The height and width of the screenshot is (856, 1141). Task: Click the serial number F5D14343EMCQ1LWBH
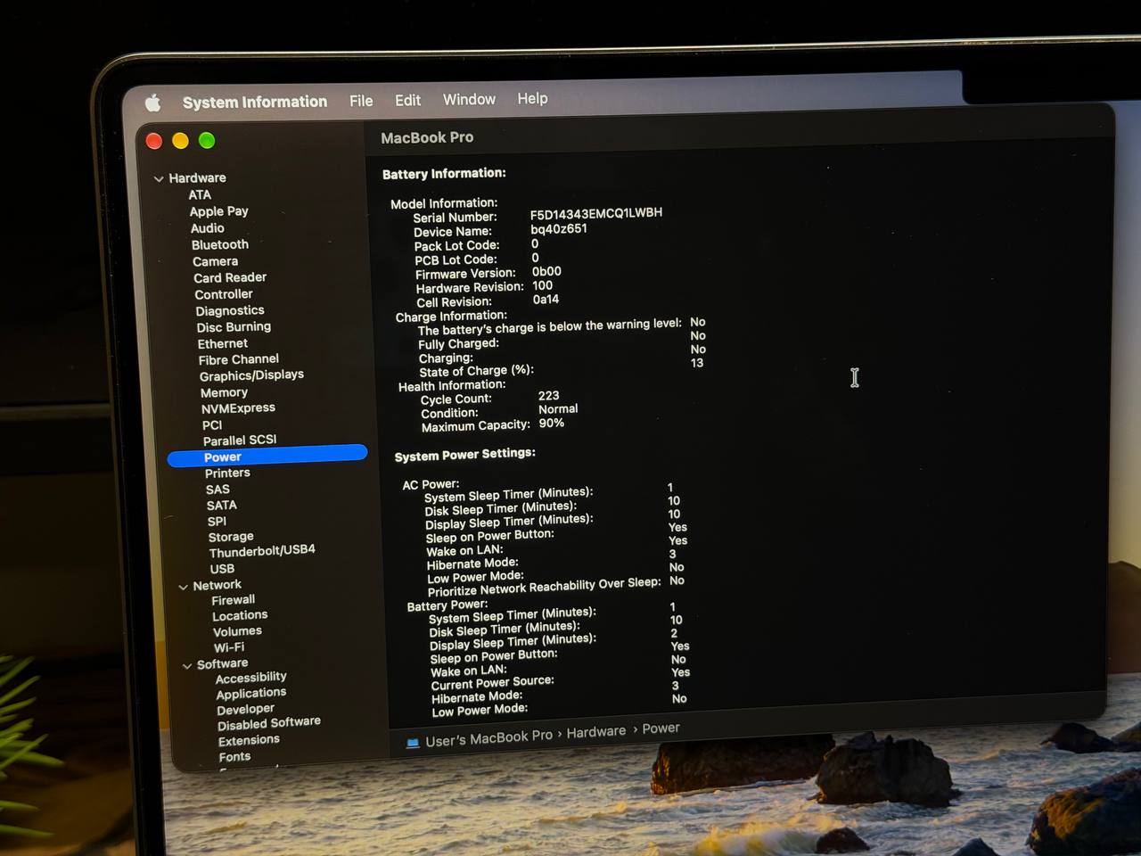click(596, 213)
